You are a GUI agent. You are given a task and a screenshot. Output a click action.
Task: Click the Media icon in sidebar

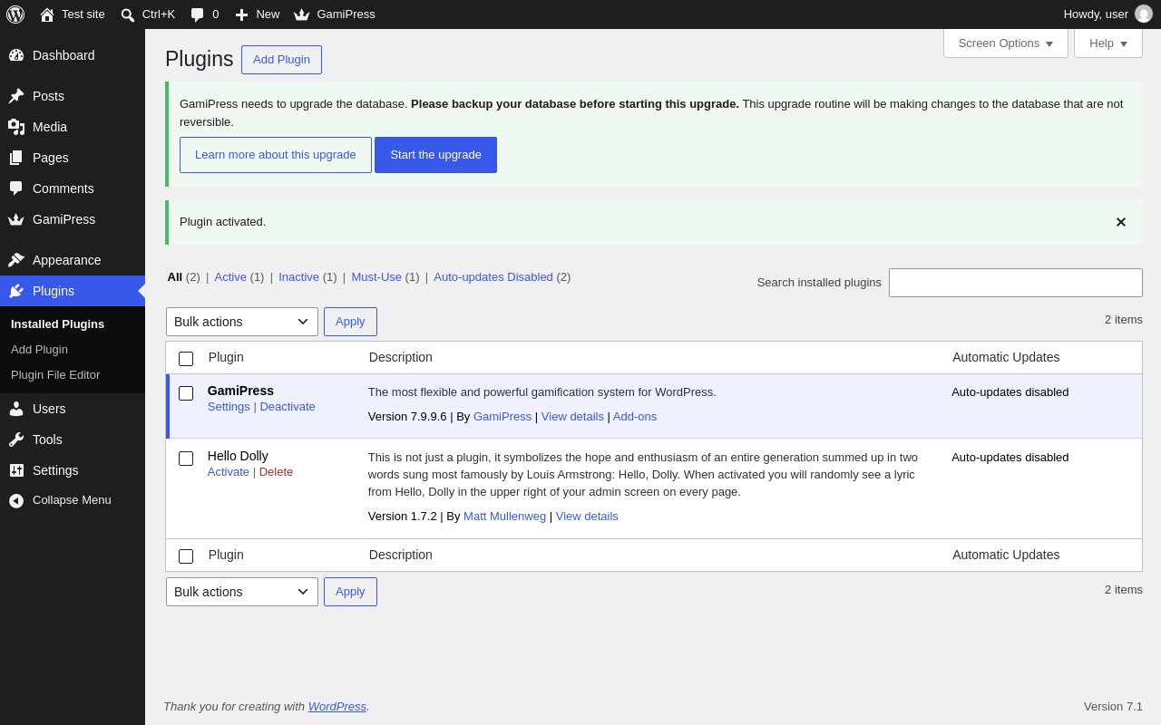point(16,127)
